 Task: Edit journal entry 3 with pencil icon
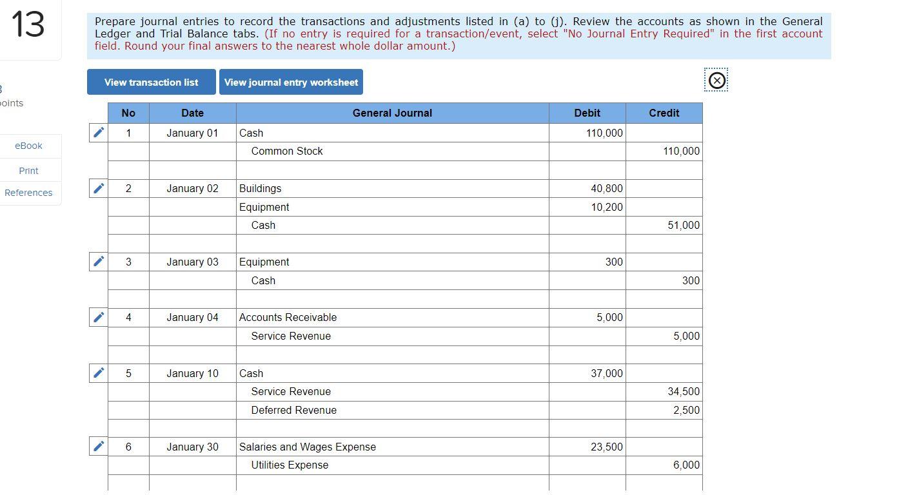point(99,262)
